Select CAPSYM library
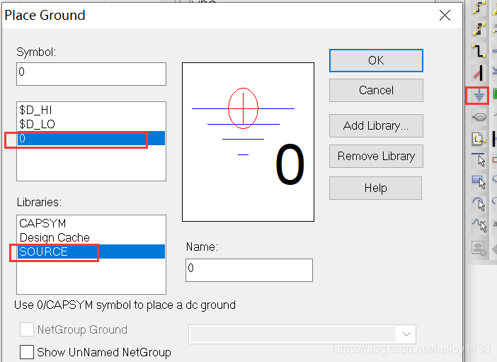 click(91, 223)
